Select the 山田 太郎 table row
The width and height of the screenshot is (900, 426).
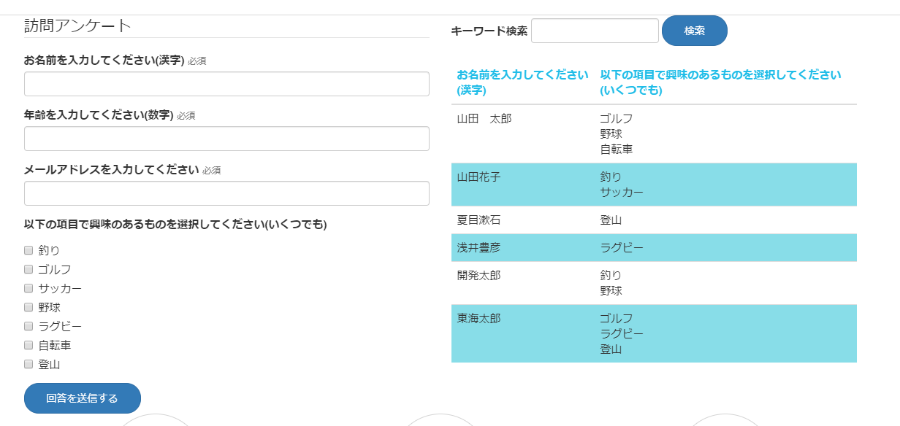point(654,134)
